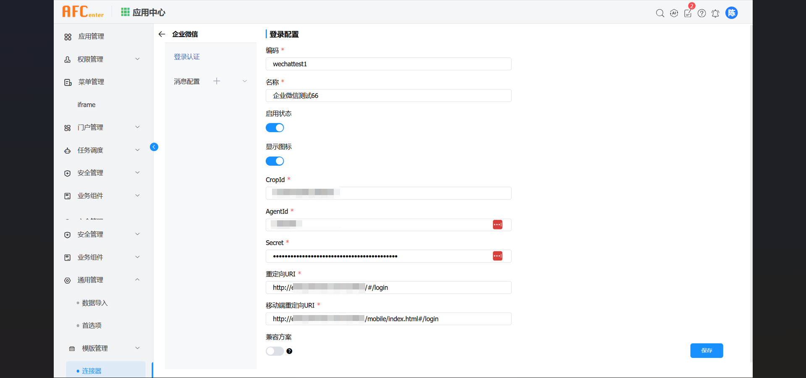
Task: Click the 编码 input field
Action: pyautogui.click(x=388, y=64)
